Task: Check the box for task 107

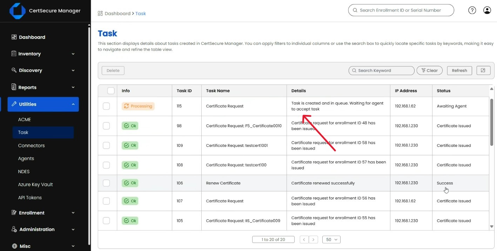Action: pyautogui.click(x=106, y=201)
